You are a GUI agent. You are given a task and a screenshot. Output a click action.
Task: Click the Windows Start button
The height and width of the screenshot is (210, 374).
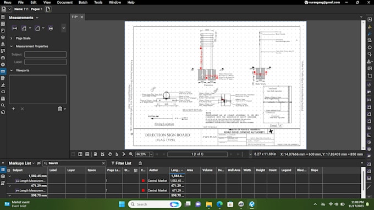(x=122, y=205)
